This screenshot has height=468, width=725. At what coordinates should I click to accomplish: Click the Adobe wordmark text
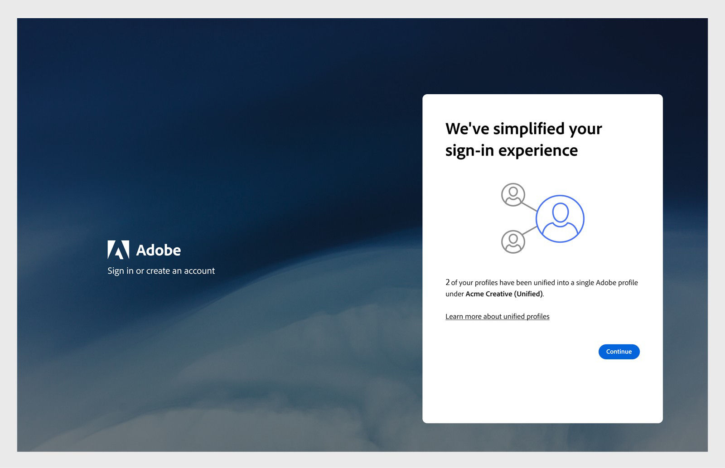pos(159,250)
